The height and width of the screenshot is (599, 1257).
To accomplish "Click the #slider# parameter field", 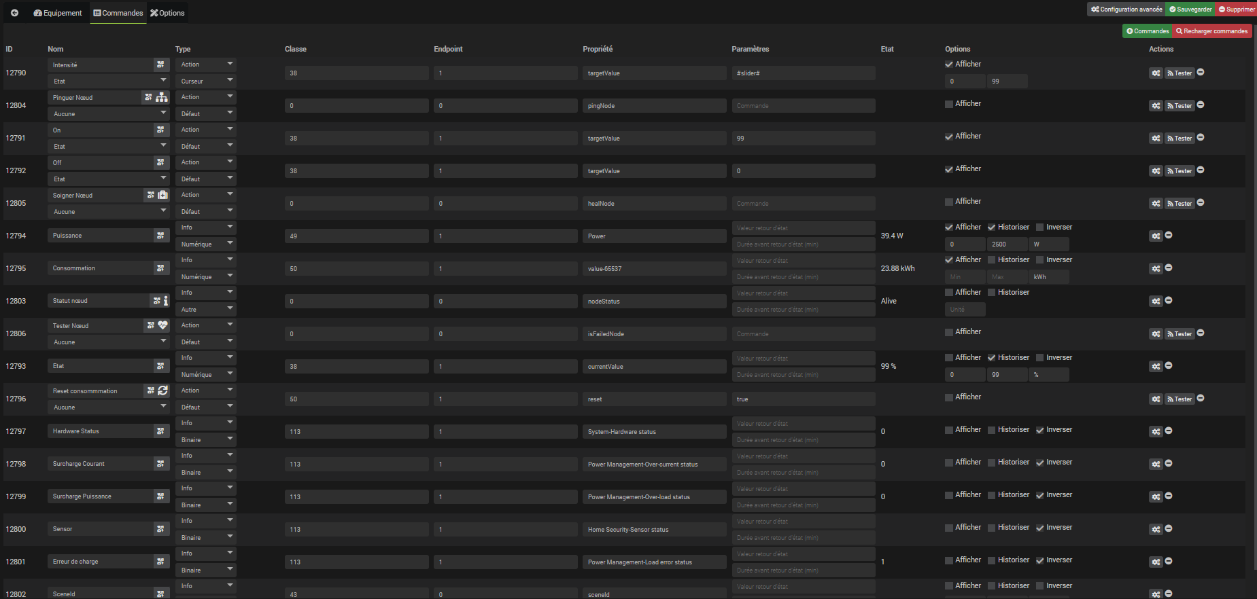I will pyautogui.click(x=804, y=73).
